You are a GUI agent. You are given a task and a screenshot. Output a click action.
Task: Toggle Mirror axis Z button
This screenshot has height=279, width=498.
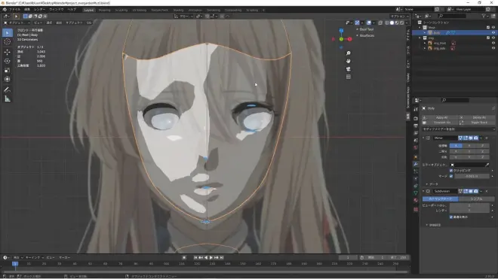[482, 146]
